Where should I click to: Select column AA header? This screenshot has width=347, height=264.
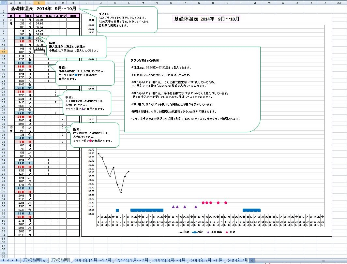tap(339, 3)
